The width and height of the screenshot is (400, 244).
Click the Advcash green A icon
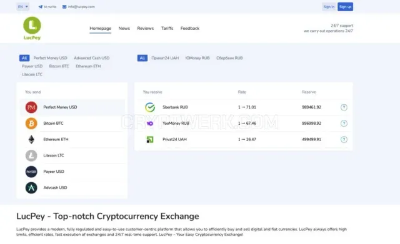[x=31, y=188]
